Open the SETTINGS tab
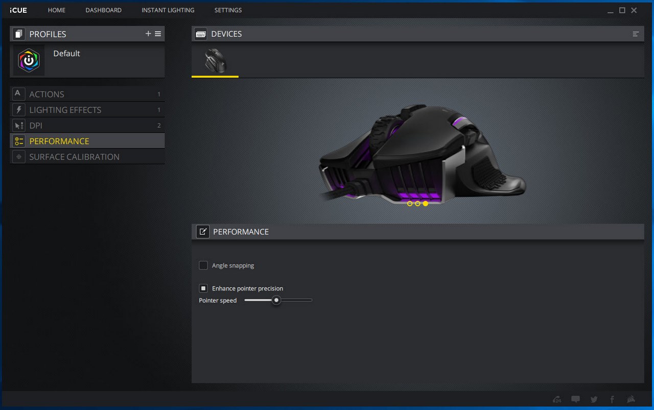This screenshot has height=410, width=654. (228, 10)
